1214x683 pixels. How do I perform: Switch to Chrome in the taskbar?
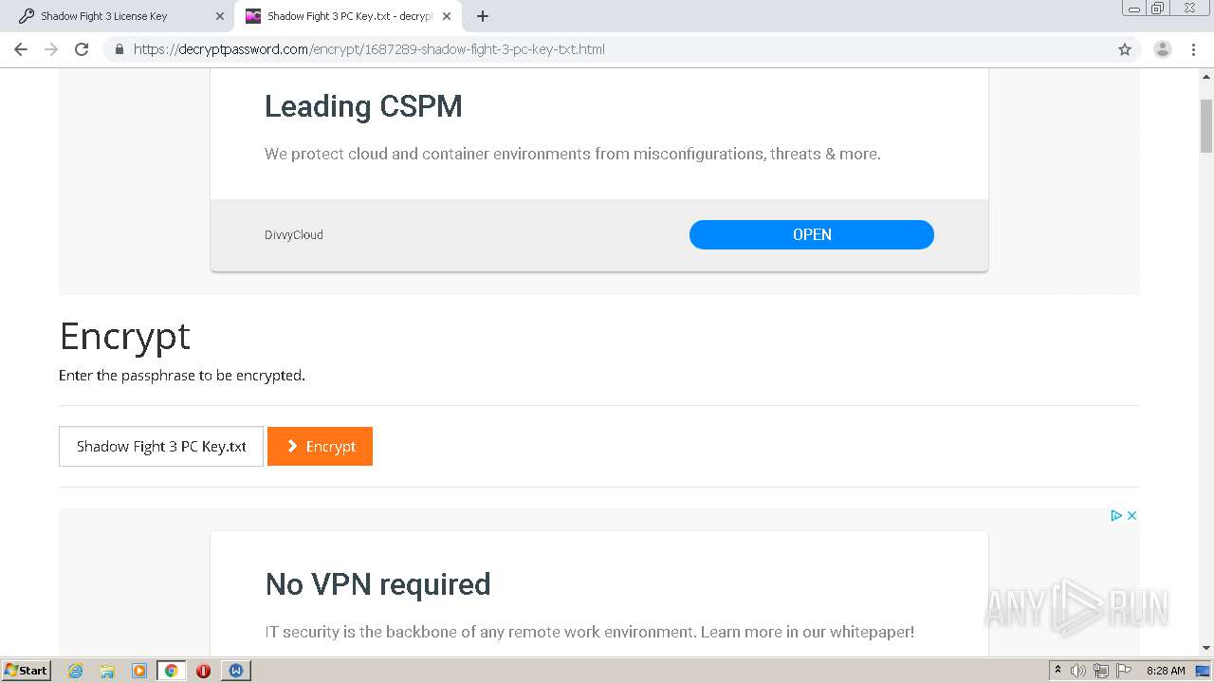tap(171, 671)
